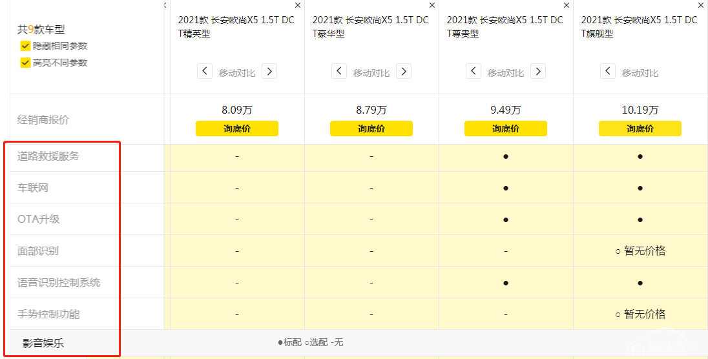Viewport: 708px width, 359px height.
Task: Select the 道路救援服务 row label
Action: (x=48, y=156)
